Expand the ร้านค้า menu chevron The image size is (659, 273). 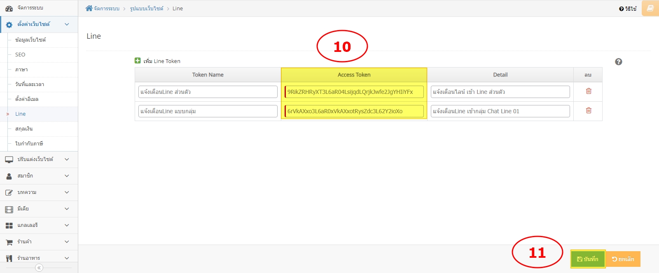click(67, 242)
